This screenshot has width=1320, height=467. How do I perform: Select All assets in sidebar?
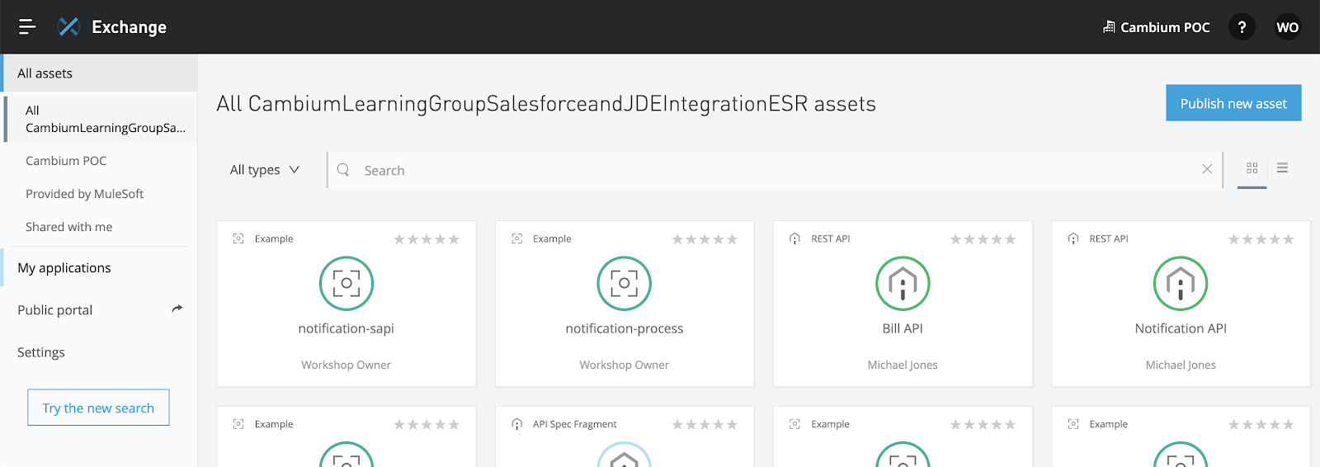coord(45,73)
